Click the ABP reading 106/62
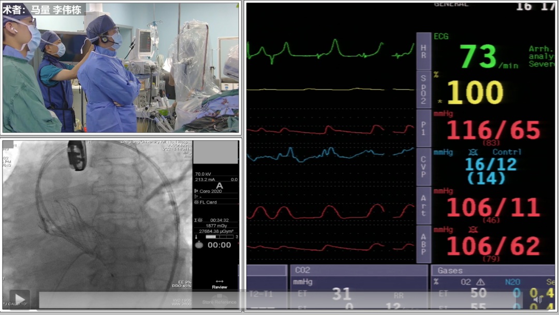The image size is (559, 315). [493, 246]
